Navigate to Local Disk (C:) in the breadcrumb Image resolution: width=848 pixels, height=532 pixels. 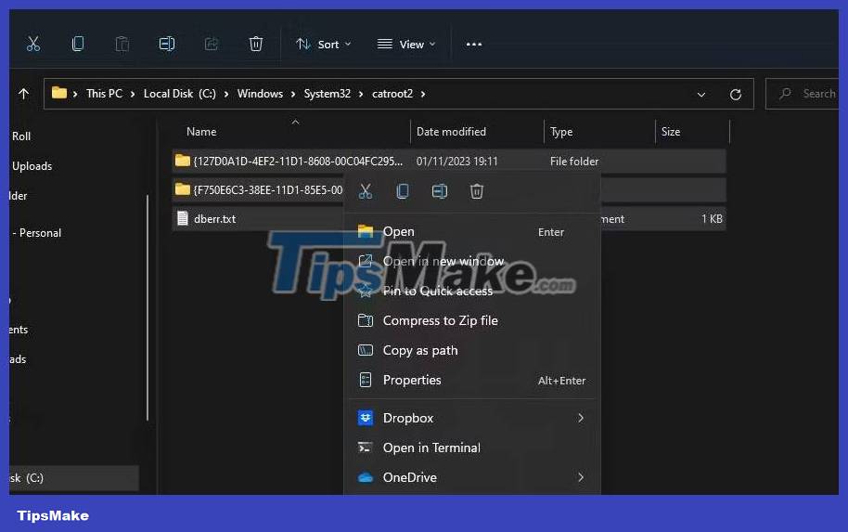click(180, 94)
